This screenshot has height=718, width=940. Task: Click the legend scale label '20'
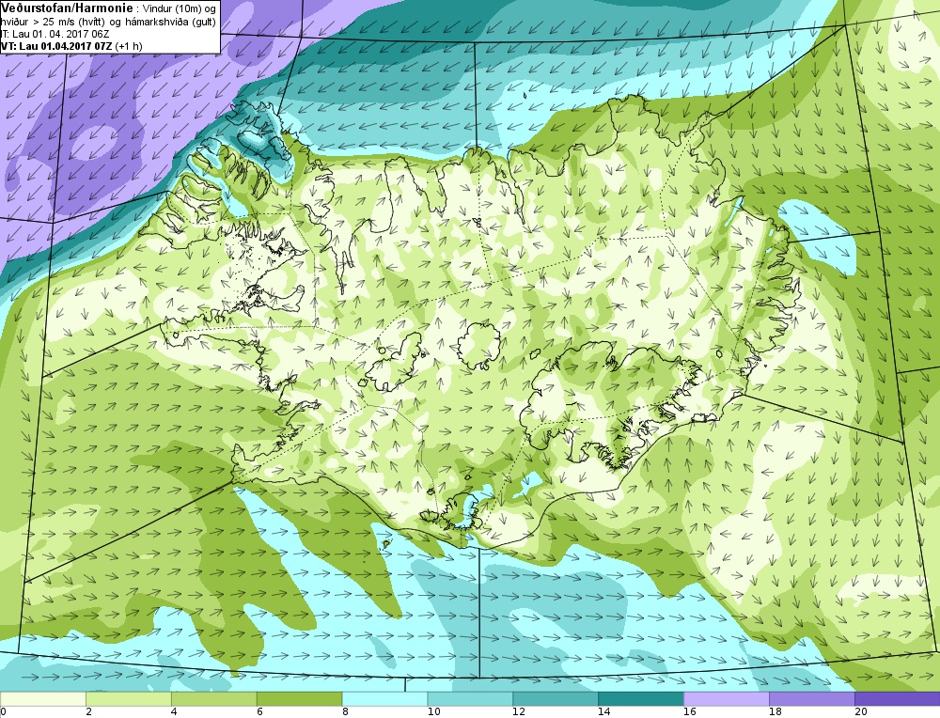coord(861,712)
